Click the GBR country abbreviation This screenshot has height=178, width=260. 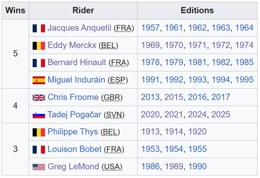click(x=112, y=97)
